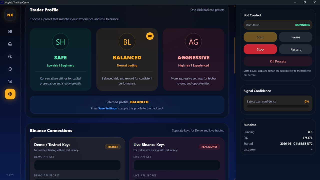Click the latest scan confidence progress bar
The width and height of the screenshot is (320, 180).
pos(278,106)
